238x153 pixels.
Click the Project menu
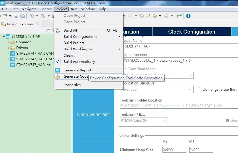(x=61, y=9)
